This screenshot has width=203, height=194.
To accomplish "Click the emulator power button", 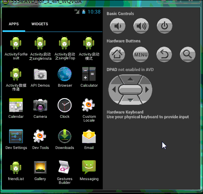I will click(x=164, y=26).
